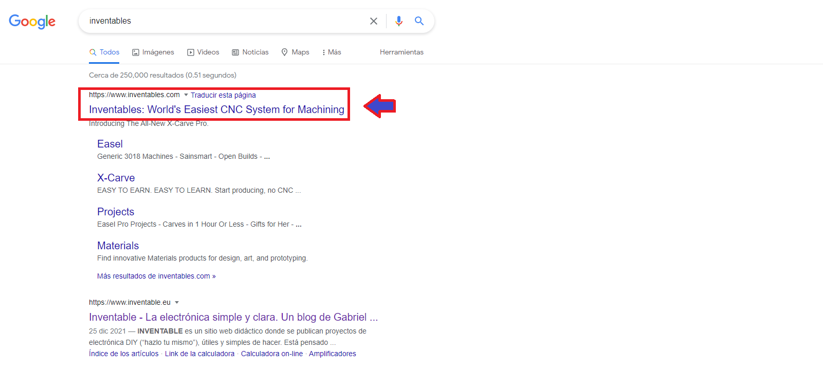
Task: Open the Easel sitelink
Action: click(x=110, y=144)
